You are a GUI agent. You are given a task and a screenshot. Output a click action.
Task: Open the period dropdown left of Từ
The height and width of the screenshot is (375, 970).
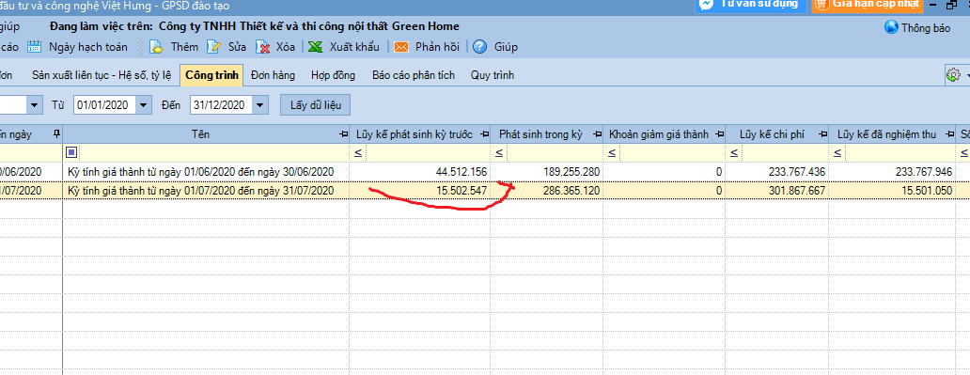pos(34,104)
